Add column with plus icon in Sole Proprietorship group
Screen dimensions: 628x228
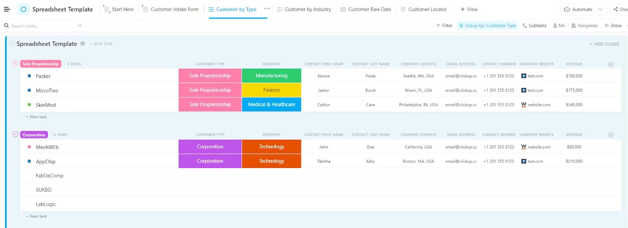[611, 64]
